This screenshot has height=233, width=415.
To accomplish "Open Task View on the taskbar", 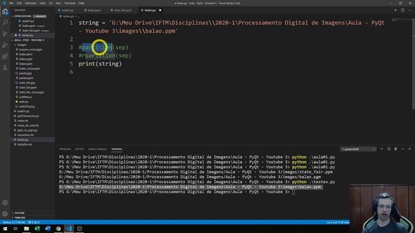I will coord(16,228).
